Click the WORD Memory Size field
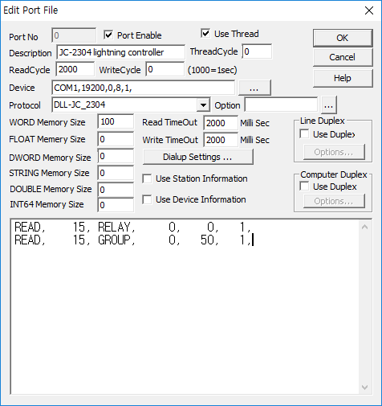 (x=116, y=121)
